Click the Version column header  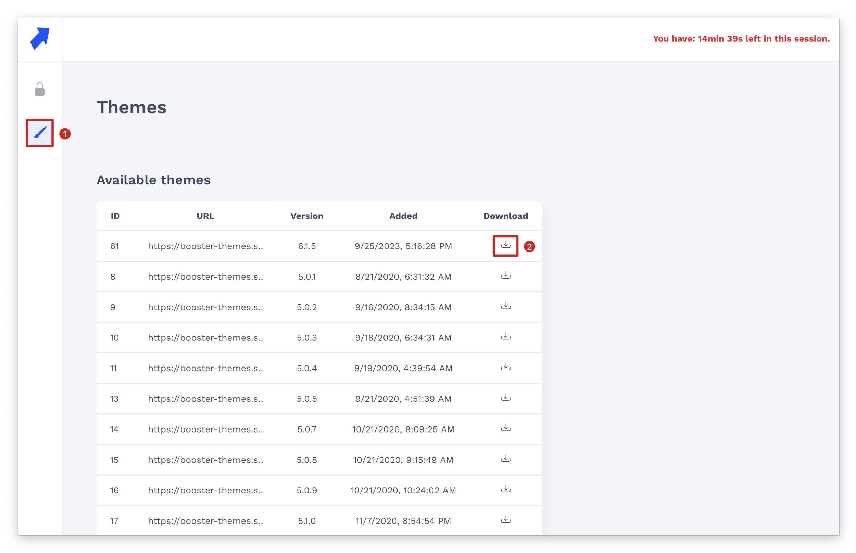click(x=306, y=216)
